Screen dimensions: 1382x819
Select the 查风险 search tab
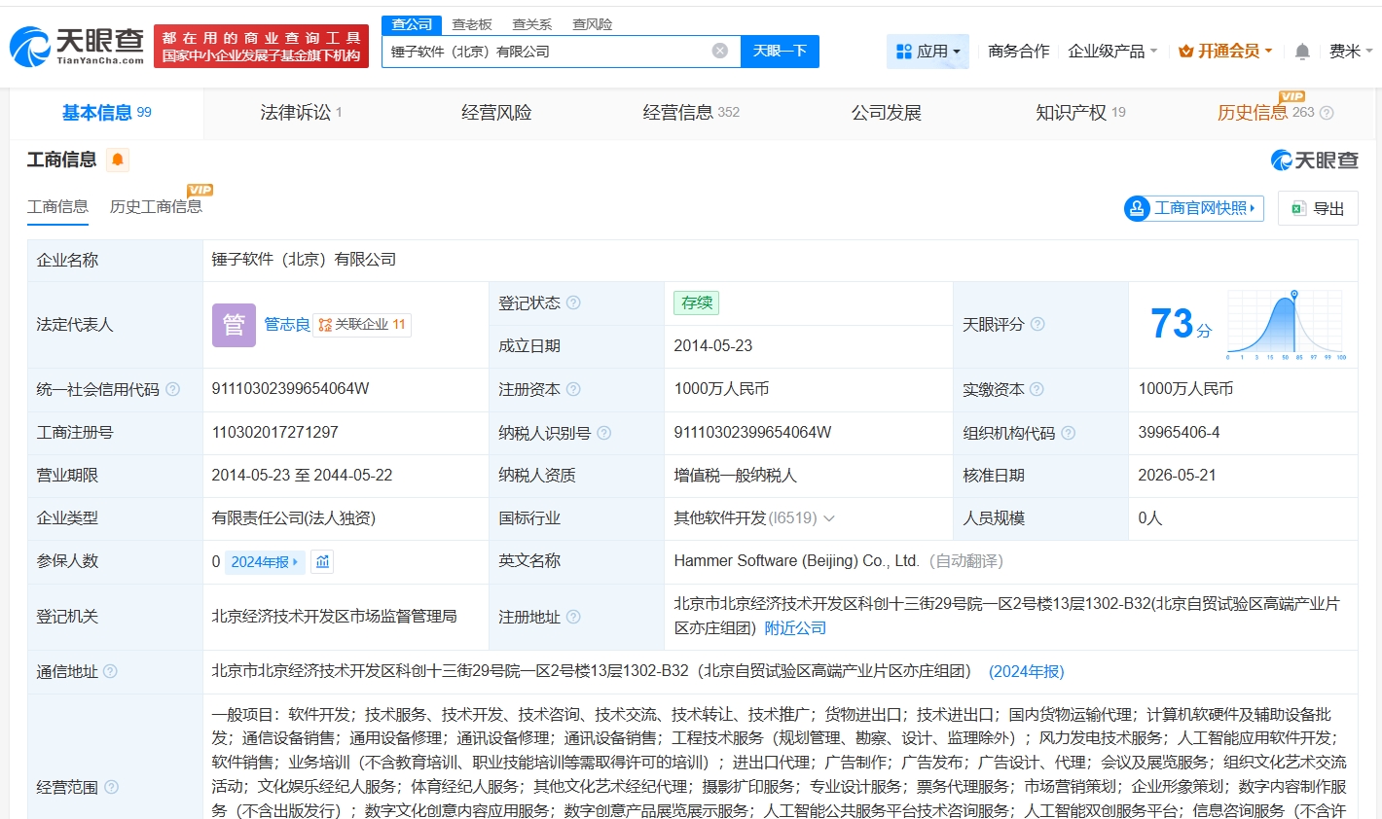592,24
